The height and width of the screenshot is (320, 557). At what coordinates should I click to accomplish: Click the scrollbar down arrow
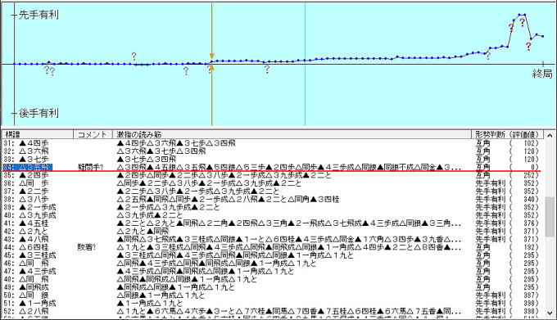coord(550,313)
